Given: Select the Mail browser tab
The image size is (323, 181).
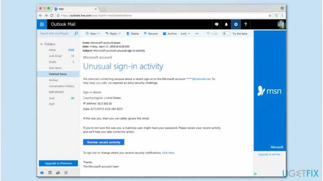Looking at the screenshot, I should [76, 9].
